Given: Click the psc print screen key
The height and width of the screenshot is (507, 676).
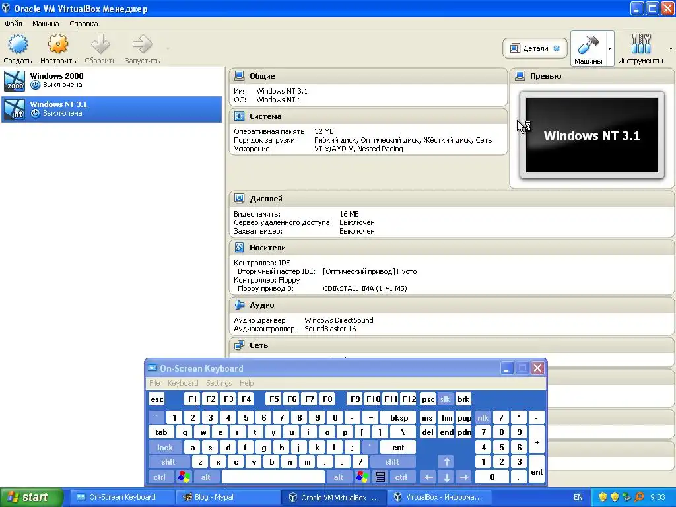Looking at the screenshot, I should 428,399.
